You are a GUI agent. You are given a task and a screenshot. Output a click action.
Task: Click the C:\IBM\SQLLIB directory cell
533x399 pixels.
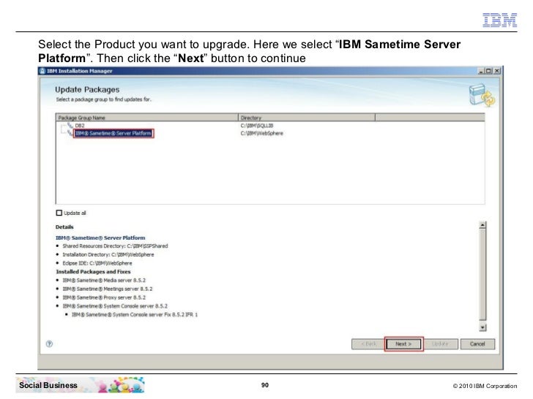257,126
